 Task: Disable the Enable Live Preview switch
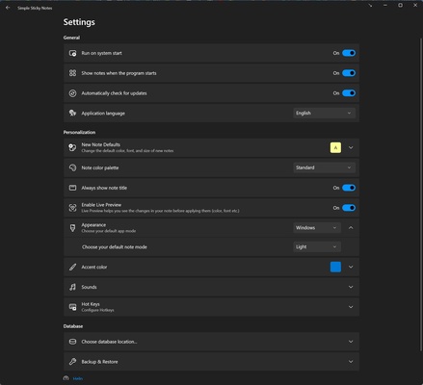click(349, 208)
